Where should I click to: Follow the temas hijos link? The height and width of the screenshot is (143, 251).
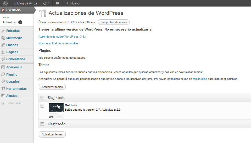click(x=200, y=79)
